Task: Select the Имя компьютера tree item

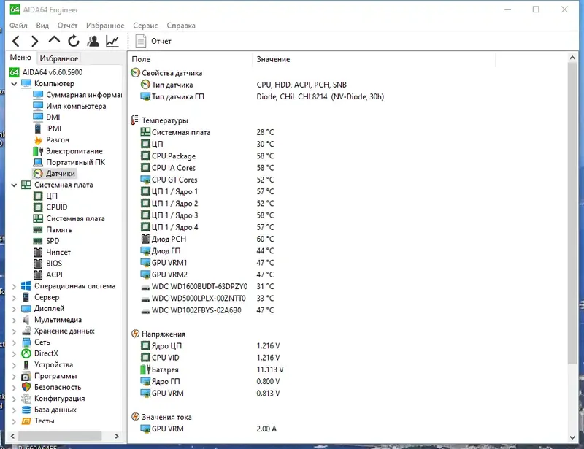Action: (69, 106)
